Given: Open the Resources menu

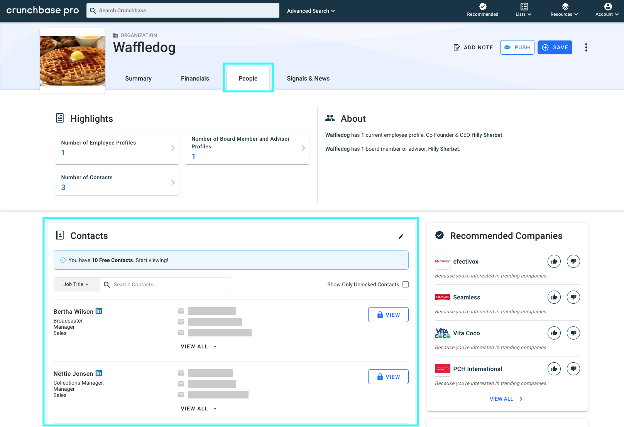Looking at the screenshot, I should [x=564, y=10].
